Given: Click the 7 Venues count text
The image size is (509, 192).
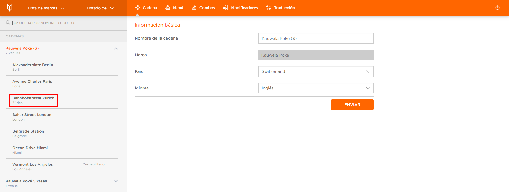Looking at the screenshot, I should click(x=13, y=53).
